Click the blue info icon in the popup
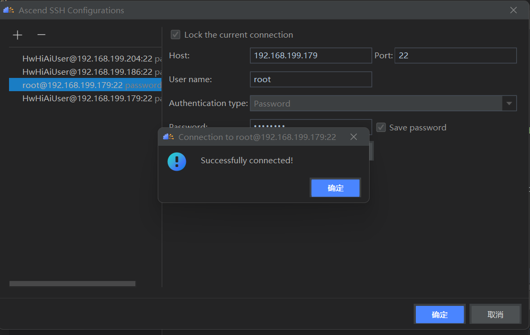Image resolution: width=530 pixels, height=335 pixels. tap(177, 162)
